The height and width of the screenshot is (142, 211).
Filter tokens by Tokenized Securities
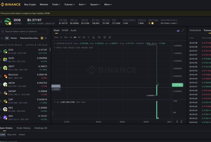click(x=29, y=38)
